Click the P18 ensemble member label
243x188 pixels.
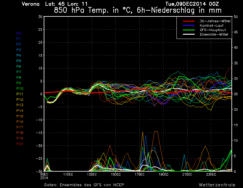pyautogui.click(x=20, y=133)
